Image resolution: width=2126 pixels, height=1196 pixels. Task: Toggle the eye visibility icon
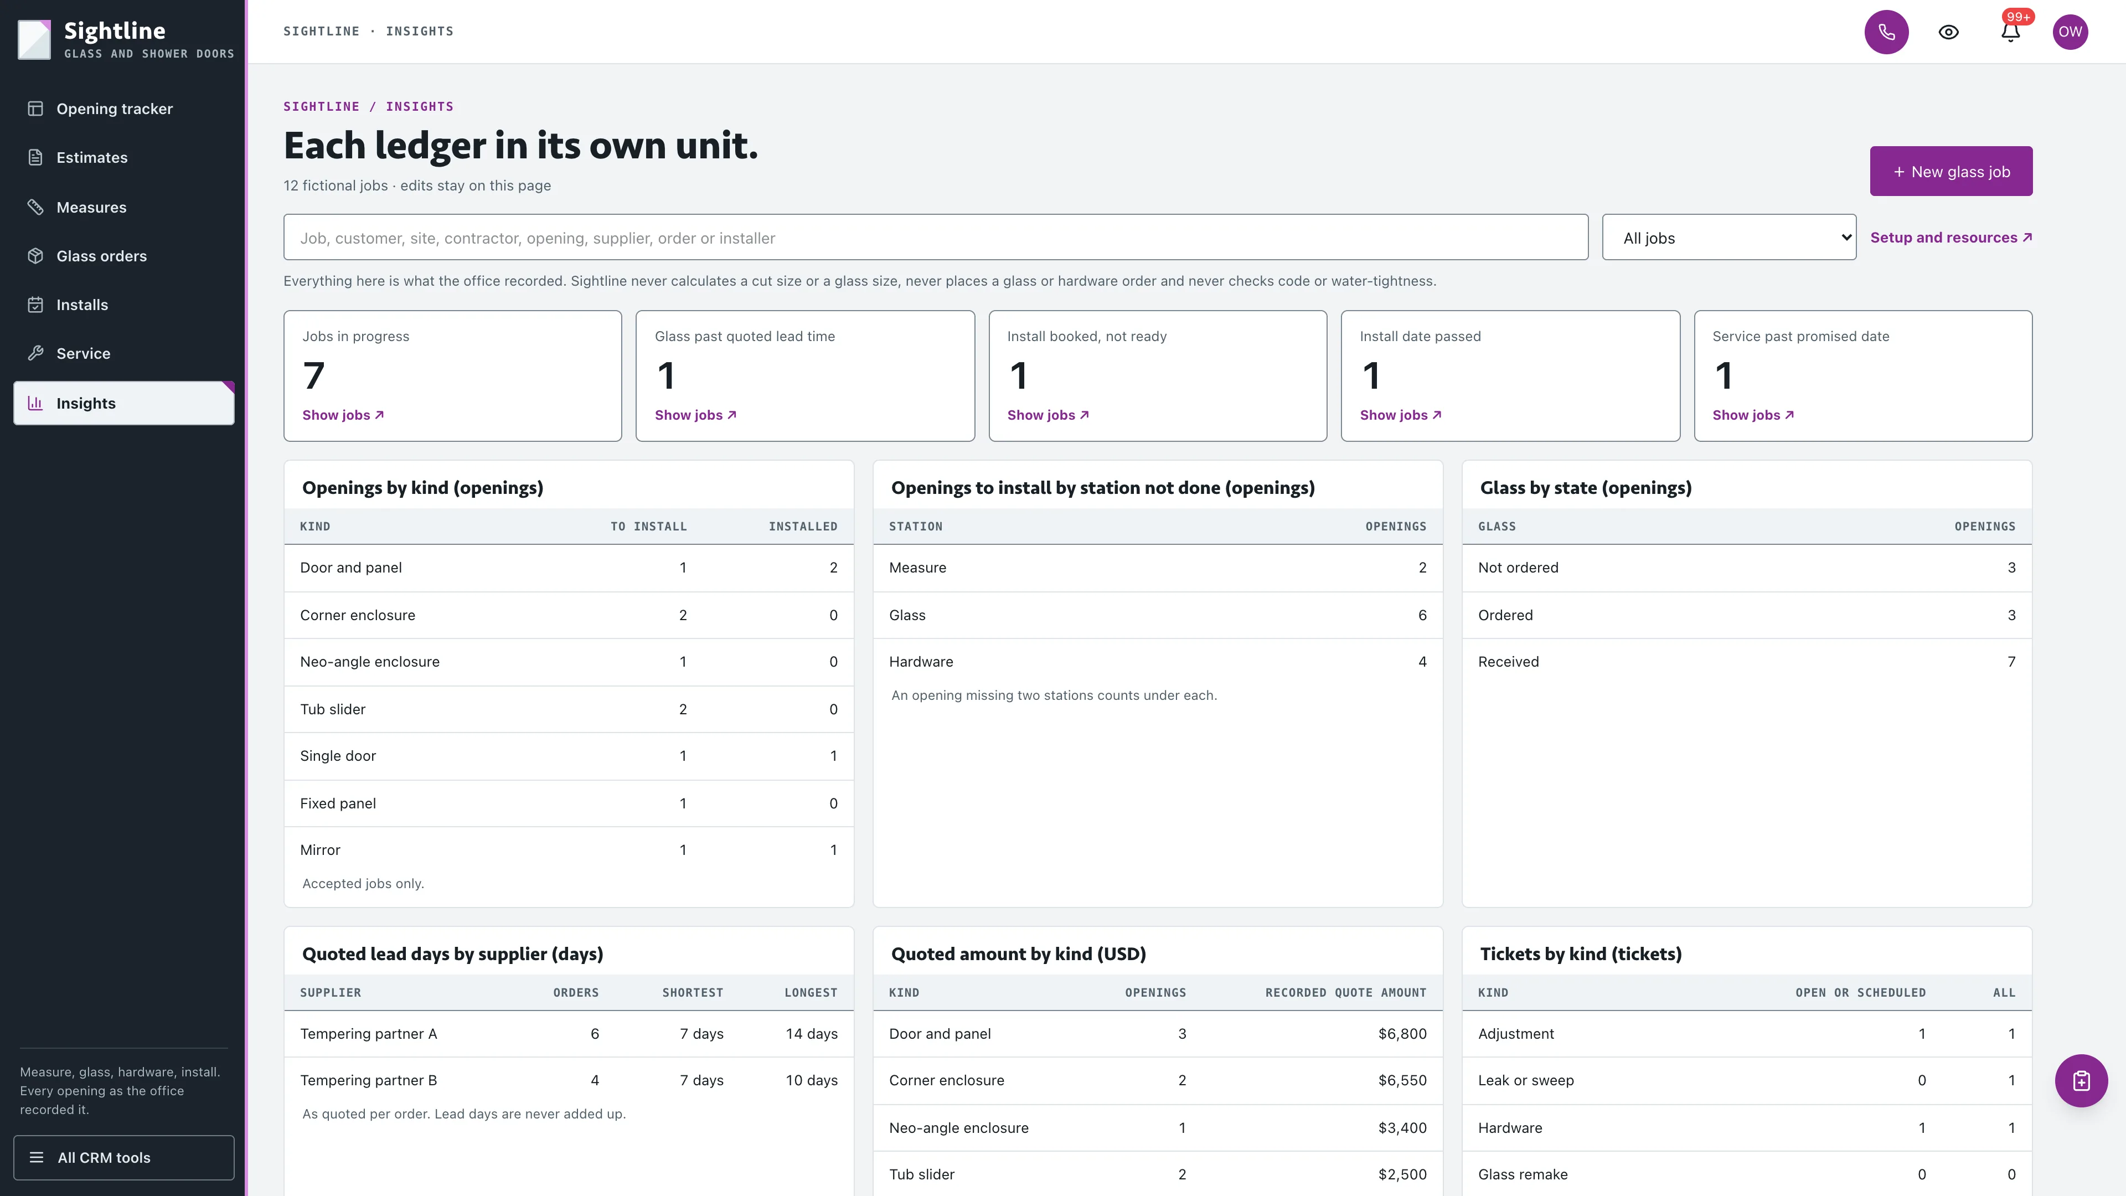(1949, 32)
